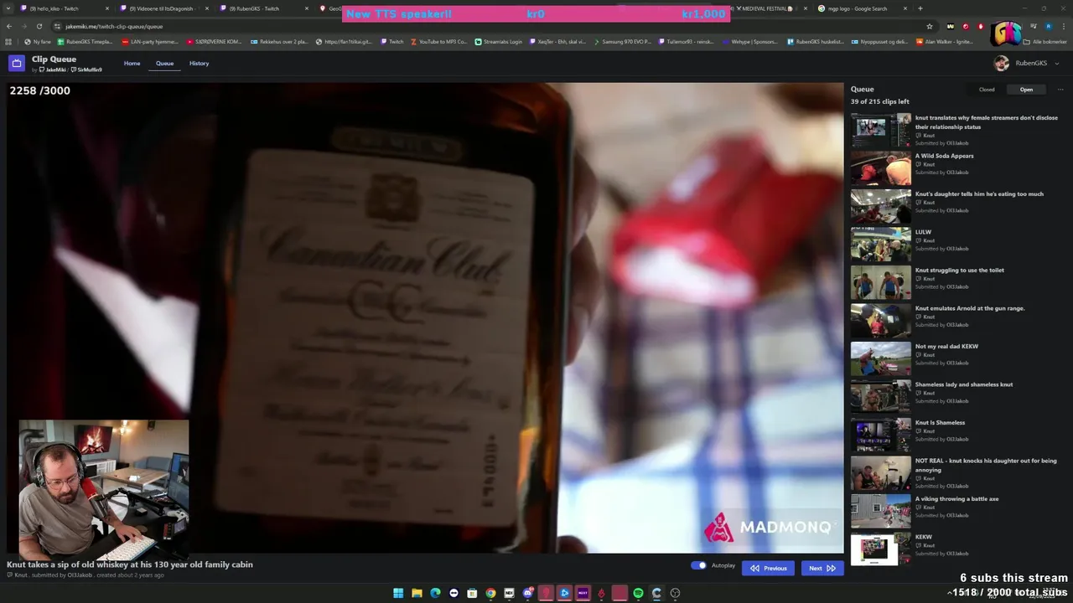Viewport: 1073px width, 603px height.
Task: Click the Clip Queue logo icon
Action: (17, 63)
